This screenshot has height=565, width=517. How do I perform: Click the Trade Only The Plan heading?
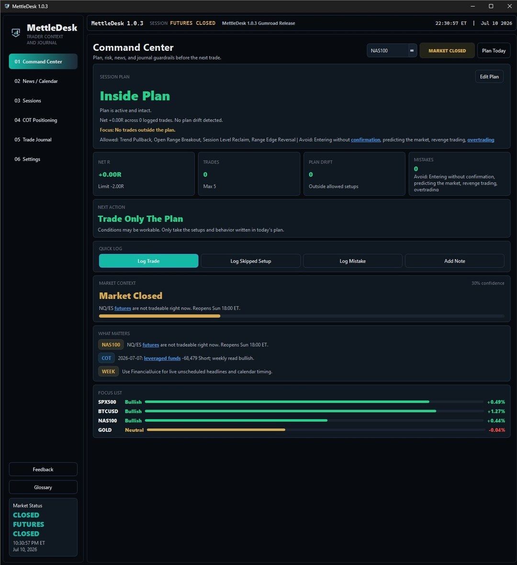click(x=140, y=219)
